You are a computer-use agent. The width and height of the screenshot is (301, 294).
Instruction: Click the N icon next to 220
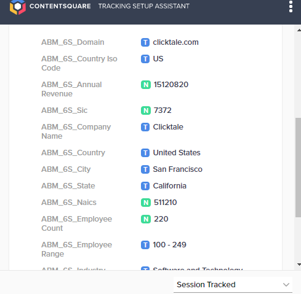(146, 219)
